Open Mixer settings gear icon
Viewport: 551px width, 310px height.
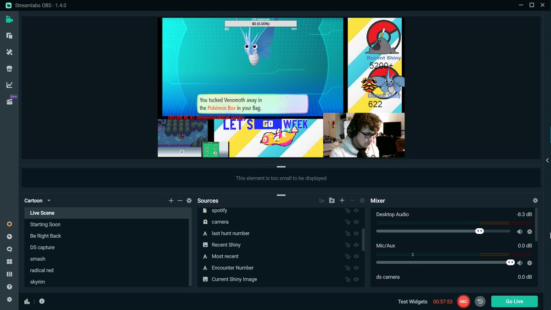(x=535, y=201)
